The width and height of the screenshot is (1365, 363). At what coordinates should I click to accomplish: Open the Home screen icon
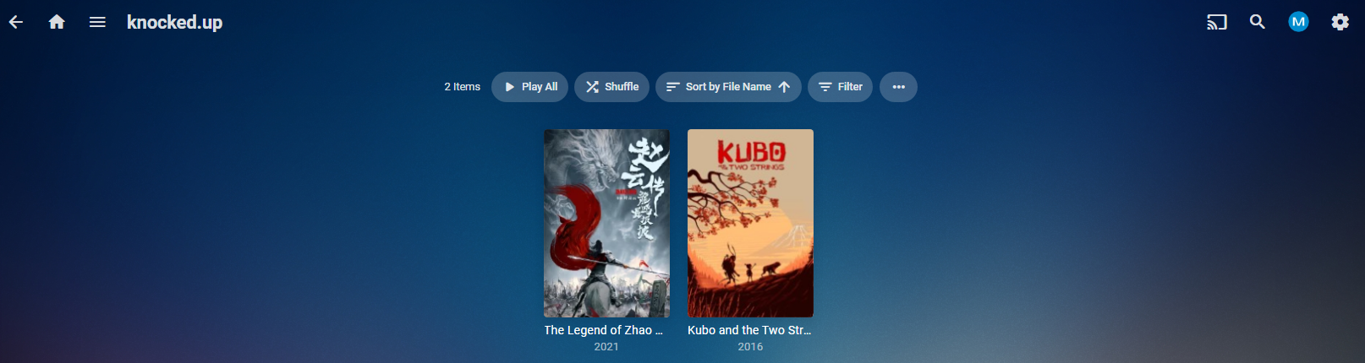pos(57,22)
